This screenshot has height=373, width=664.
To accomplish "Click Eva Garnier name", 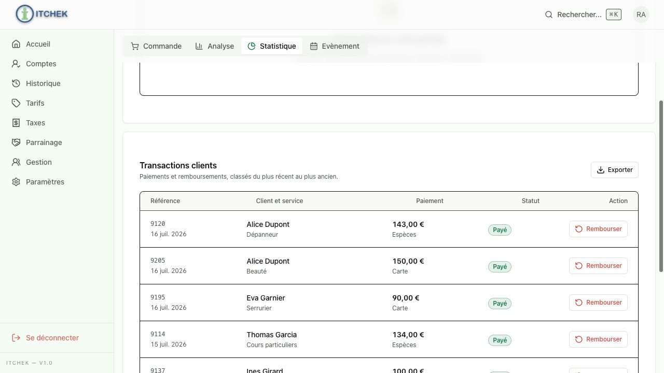I will pos(266,298).
